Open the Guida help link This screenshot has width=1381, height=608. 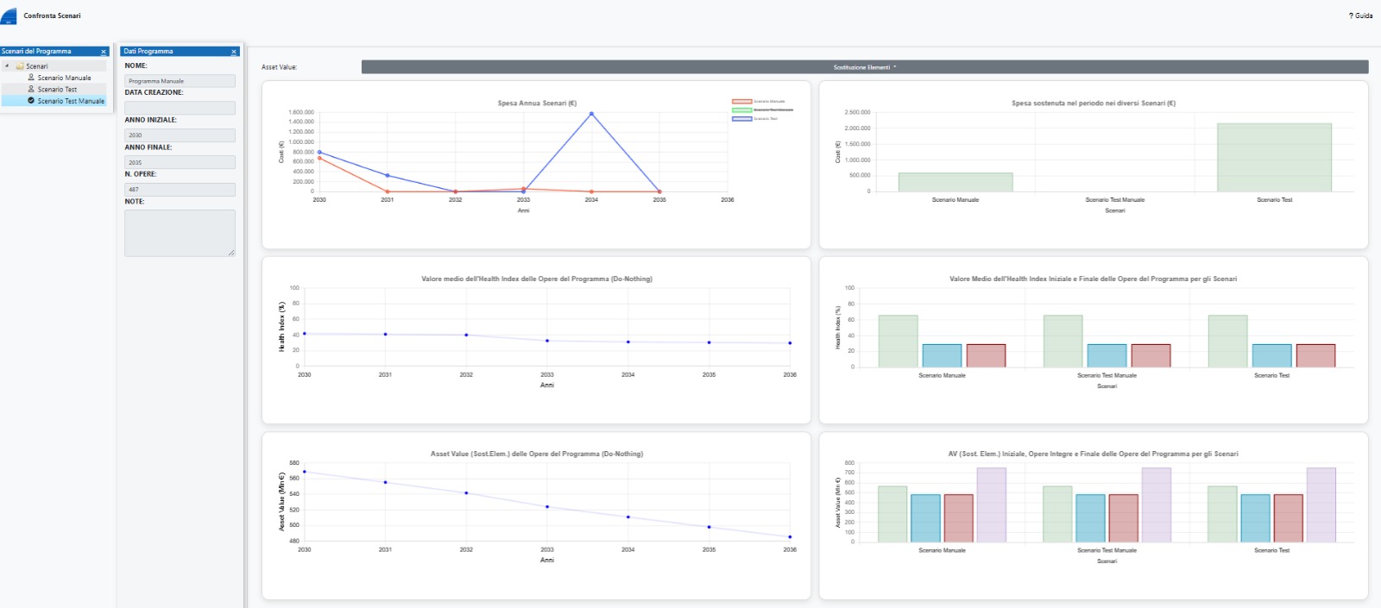click(x=1360, y=16)
